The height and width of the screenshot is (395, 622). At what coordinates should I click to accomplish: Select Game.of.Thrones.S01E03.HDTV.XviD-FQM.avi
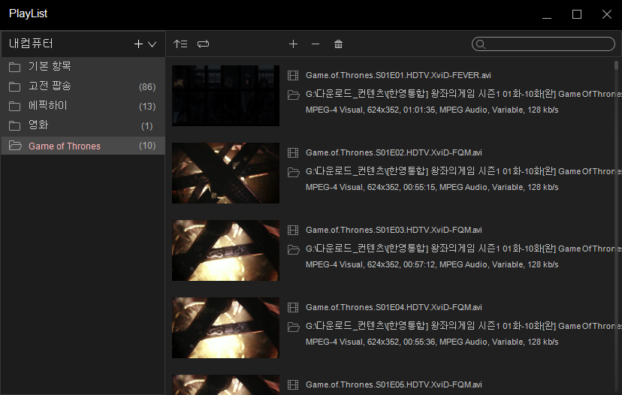pyautogui.click(x=394, y=230)
